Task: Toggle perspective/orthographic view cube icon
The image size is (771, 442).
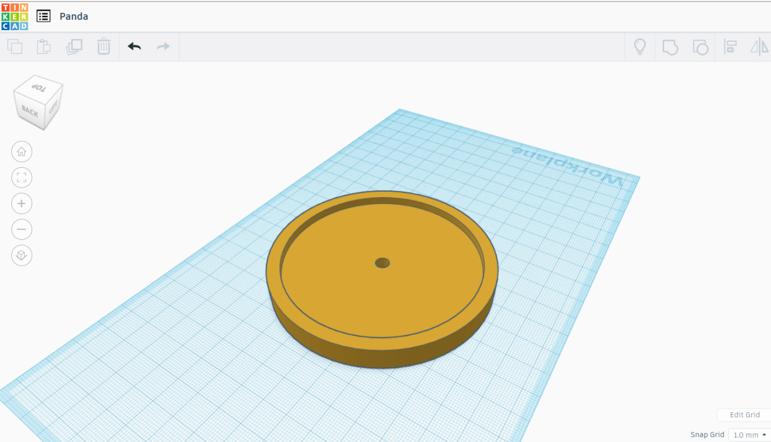Action: tap(22, 255)
